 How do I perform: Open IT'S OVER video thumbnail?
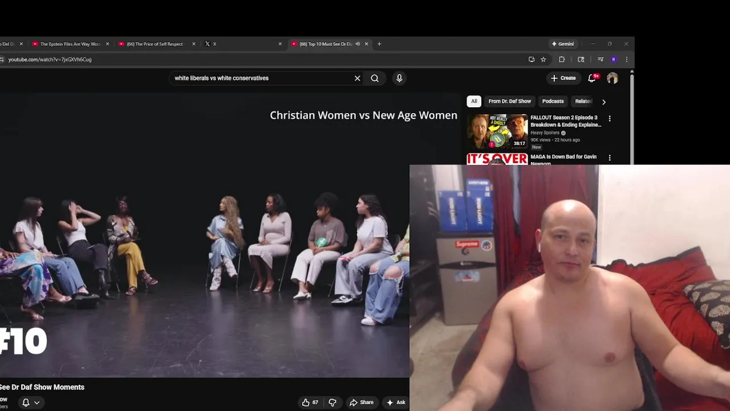[497, 159]
